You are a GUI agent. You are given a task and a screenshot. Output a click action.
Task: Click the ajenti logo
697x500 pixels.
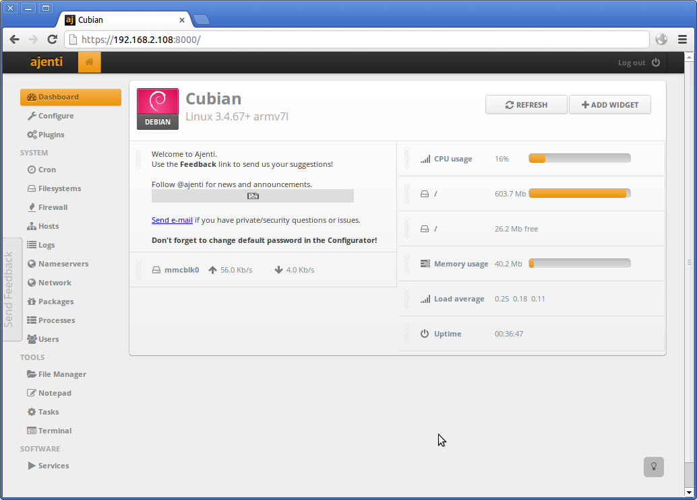(47, 62)
